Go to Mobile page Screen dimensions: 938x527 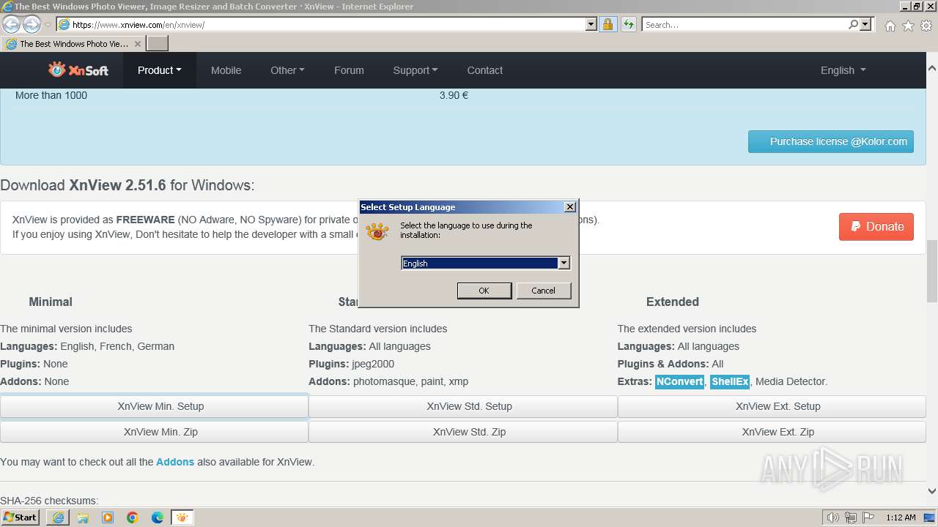point(226,70)
